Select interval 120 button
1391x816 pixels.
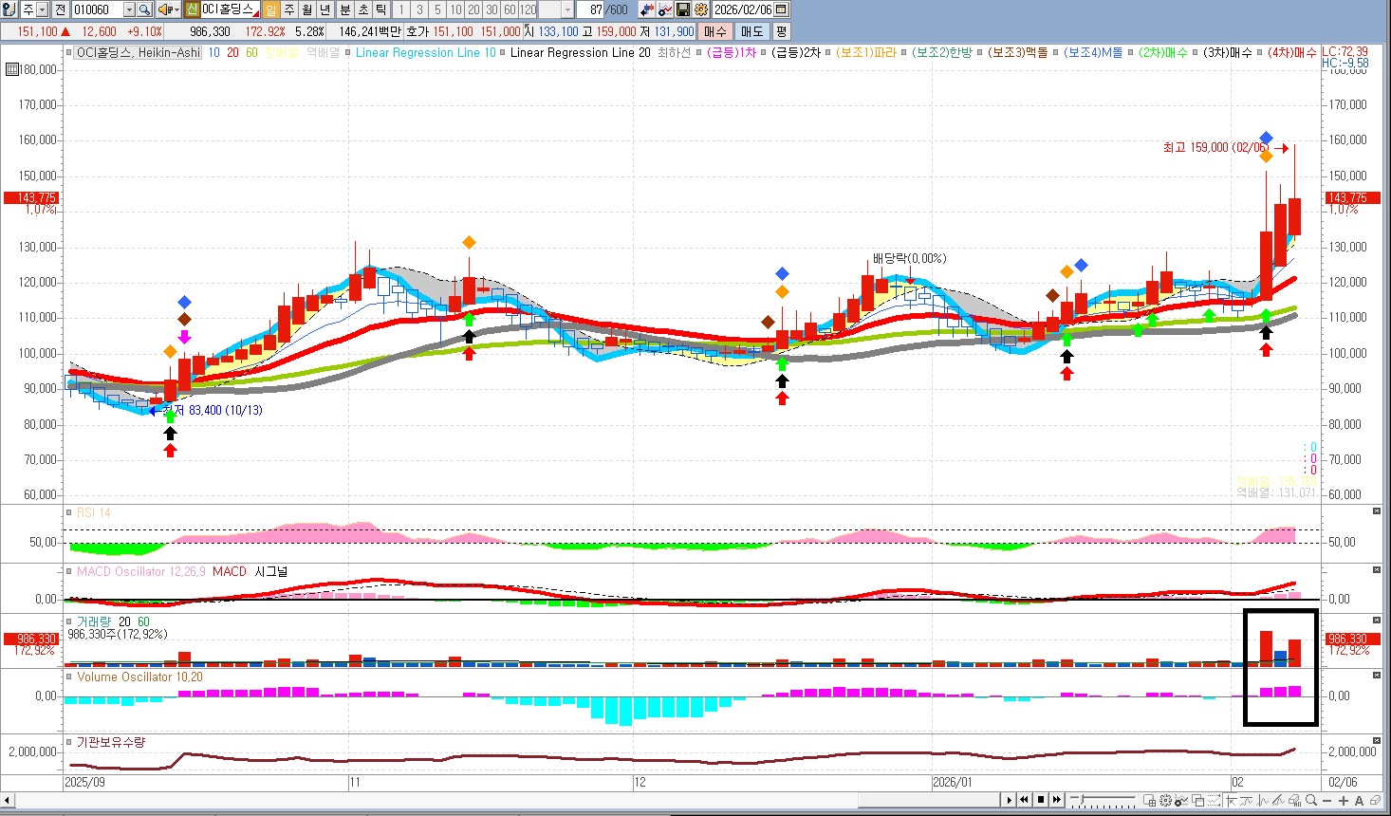point(528,9)
